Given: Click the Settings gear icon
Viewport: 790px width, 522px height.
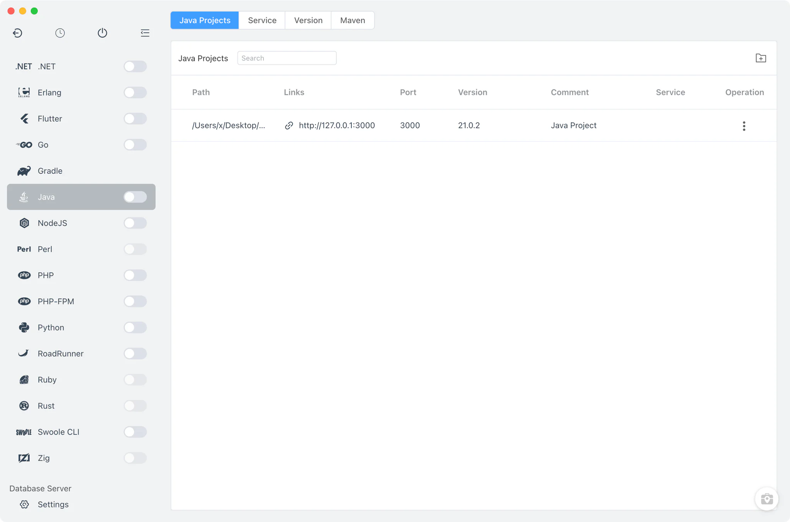Looking at the screenshot, I should click(24, 505).
